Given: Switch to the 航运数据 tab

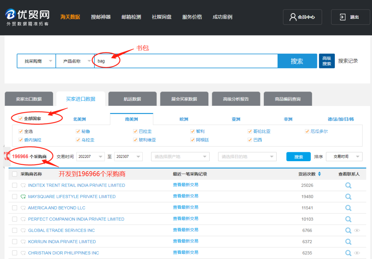Looking at the screenshot, I should tap(132, 99).
